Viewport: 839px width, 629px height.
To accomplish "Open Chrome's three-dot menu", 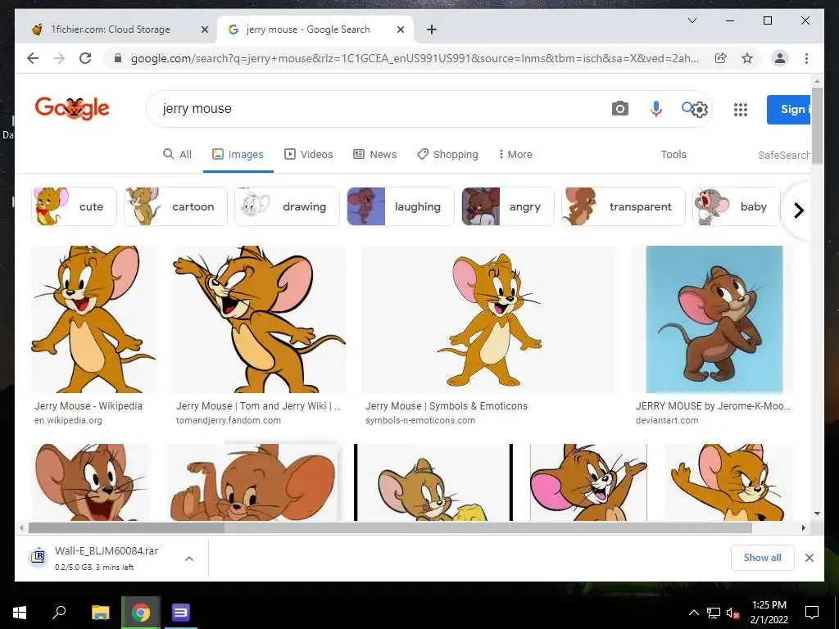I will click(x=806, y=58).
